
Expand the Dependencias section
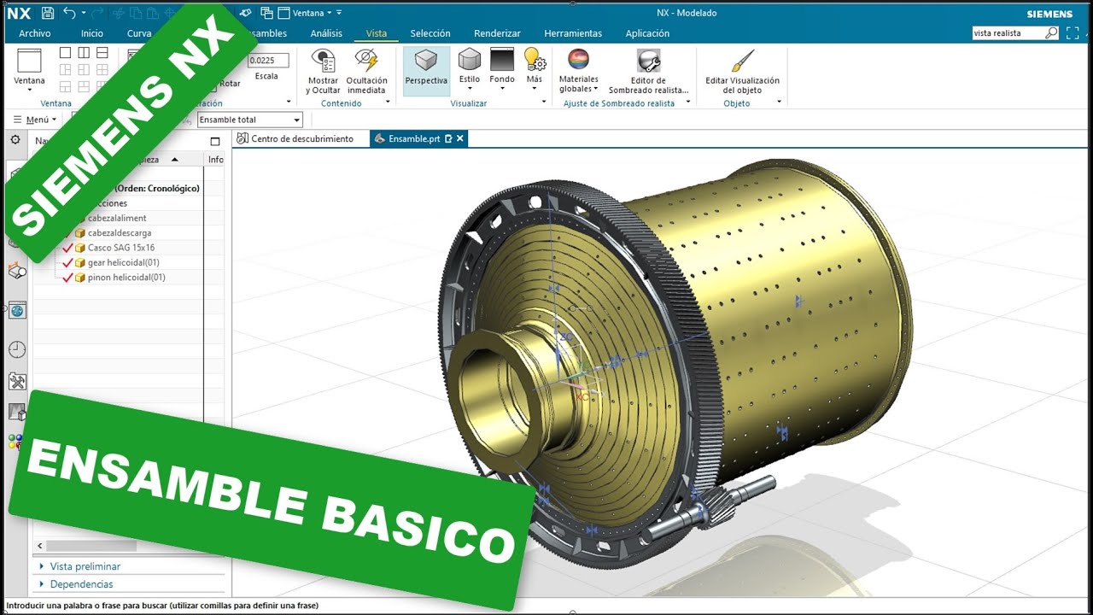click(81, 584)
